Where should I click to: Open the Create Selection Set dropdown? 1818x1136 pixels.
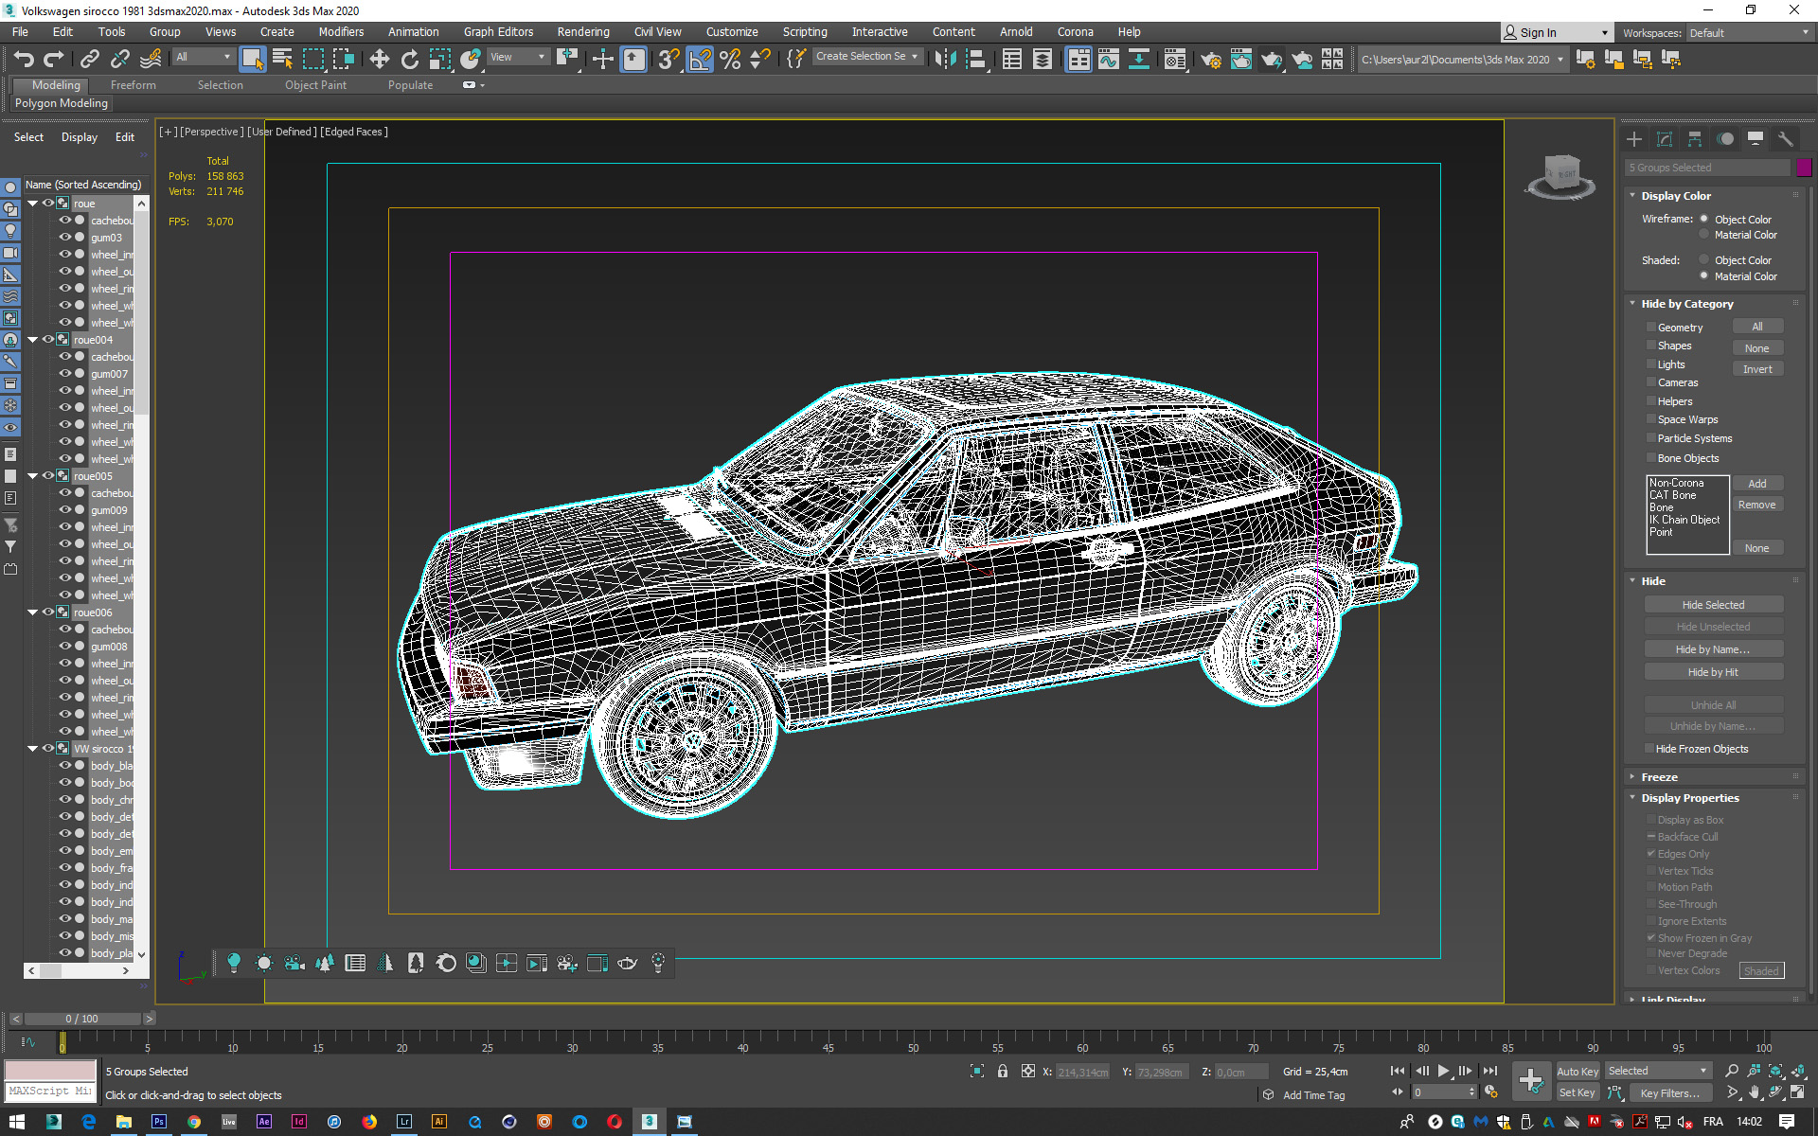pos(866,57)
